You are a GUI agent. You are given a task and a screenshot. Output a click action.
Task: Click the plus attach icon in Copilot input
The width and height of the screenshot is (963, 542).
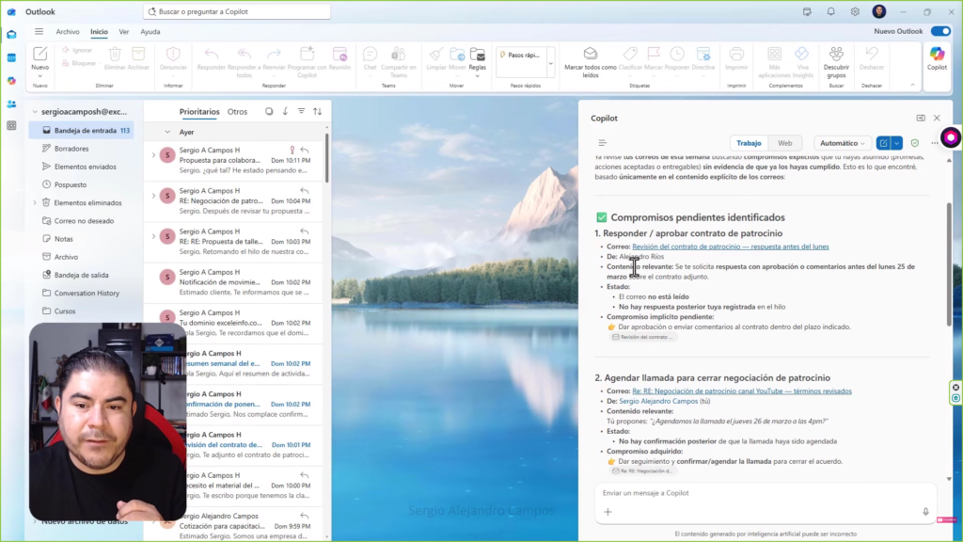coord(608,511)
